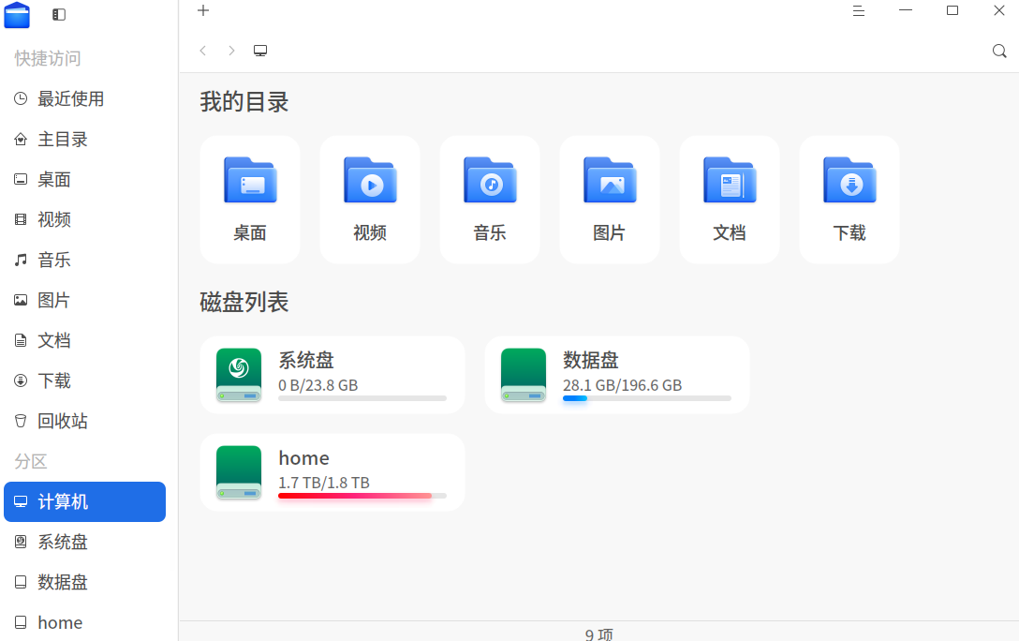Click 最近使用 in the sidebar
Image resolution: width=1019 pixels, height=641 pixels.
pos(84,98)
